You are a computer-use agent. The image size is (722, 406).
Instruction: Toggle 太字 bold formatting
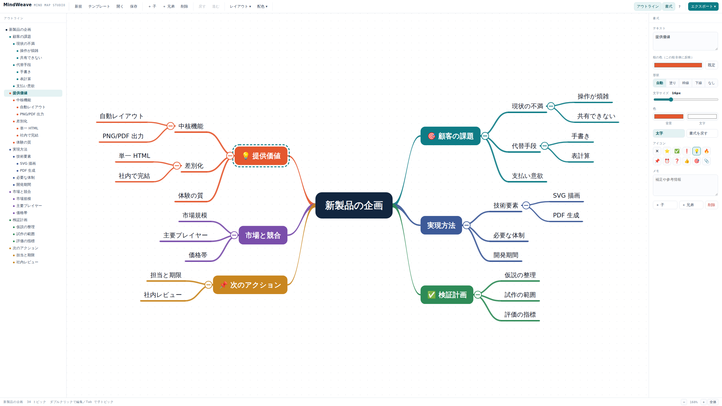coord(669,133)
